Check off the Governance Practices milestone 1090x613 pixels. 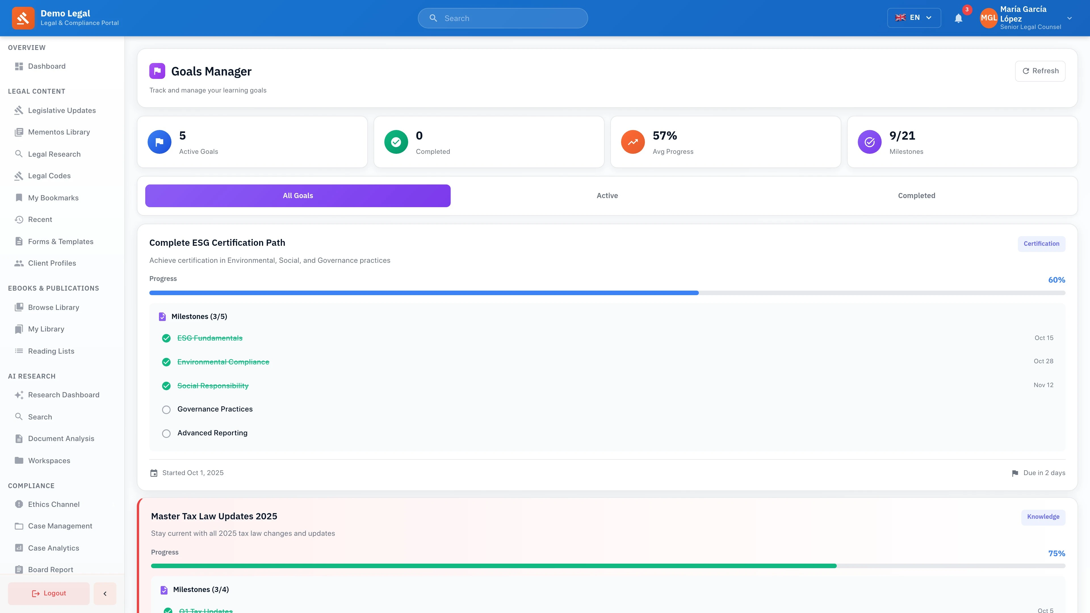[x=166, y=410]
